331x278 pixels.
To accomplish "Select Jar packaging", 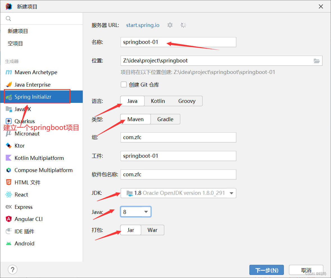I will (131, 230).
